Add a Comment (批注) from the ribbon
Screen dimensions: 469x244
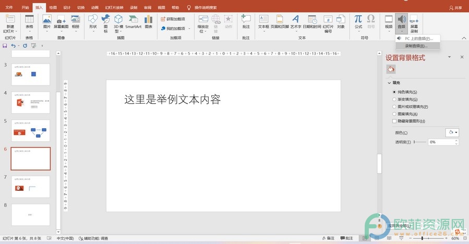[x=246, y=21]
